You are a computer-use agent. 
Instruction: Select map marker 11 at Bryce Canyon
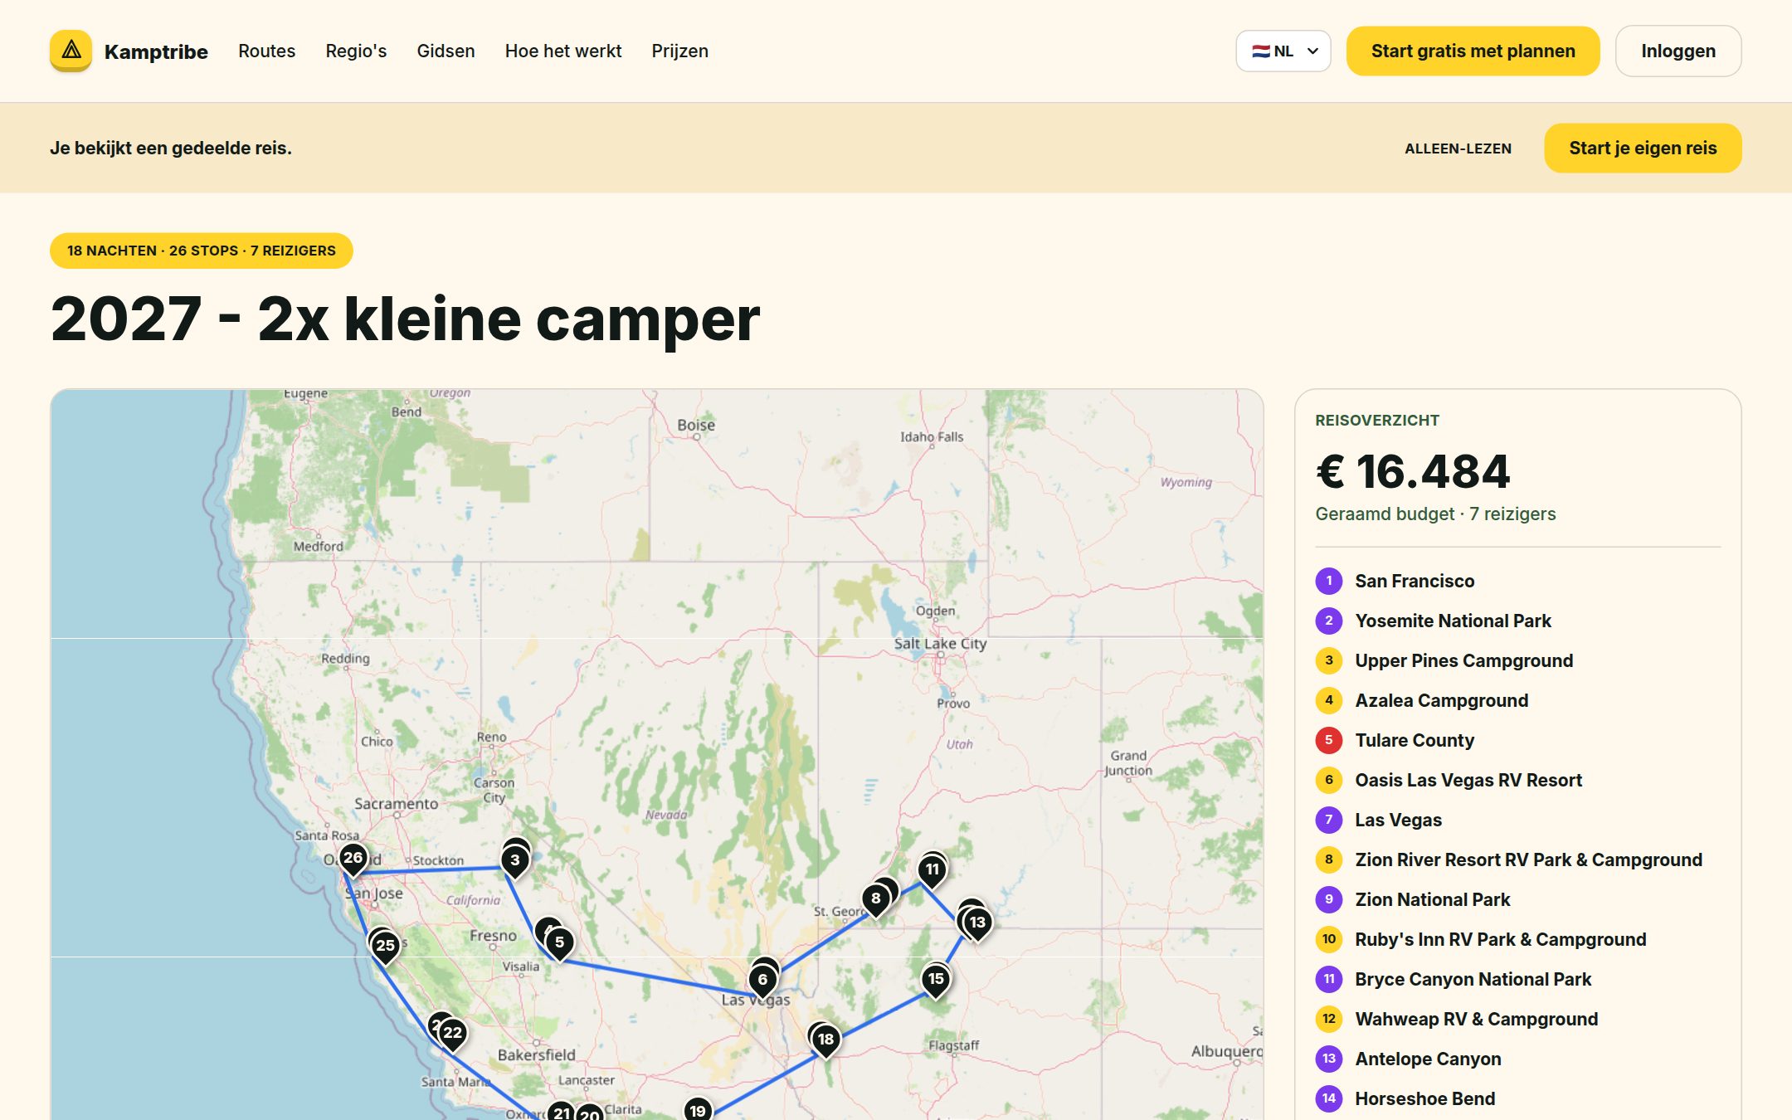(x=933, y=871)
